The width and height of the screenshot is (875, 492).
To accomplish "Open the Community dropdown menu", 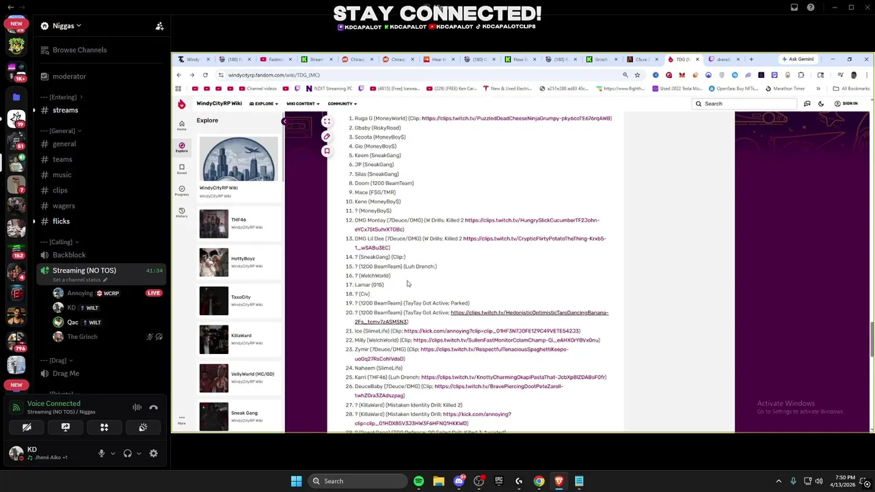I will click(x=342, y=104).
